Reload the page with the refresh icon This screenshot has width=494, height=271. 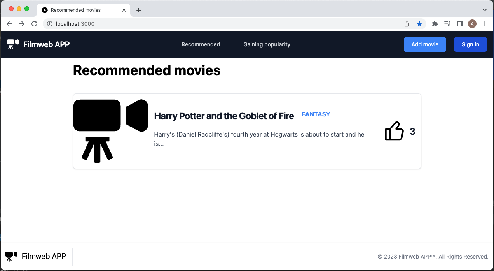34,24
